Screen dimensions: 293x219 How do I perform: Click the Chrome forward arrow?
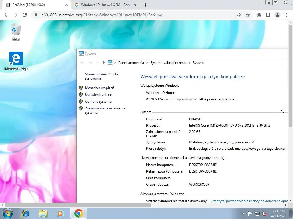tap(15, 15)
